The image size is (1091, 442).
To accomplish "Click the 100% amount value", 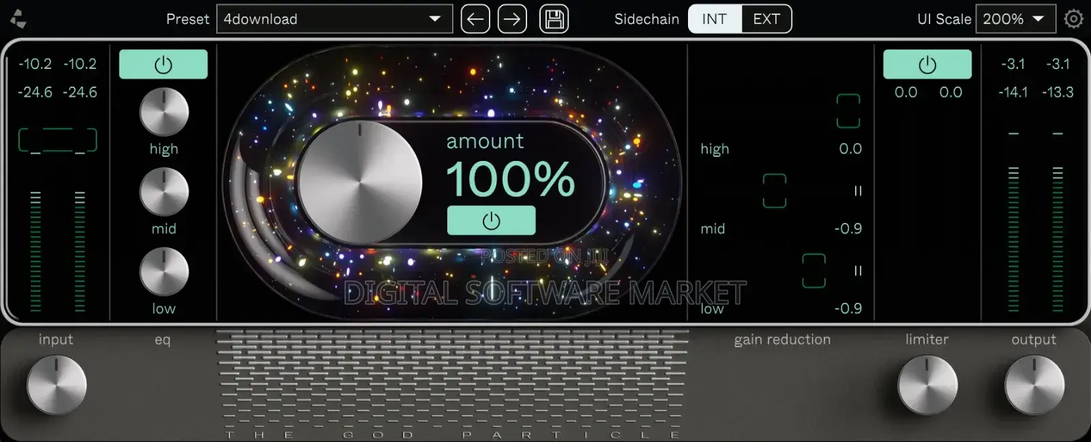I will point(510,179).
